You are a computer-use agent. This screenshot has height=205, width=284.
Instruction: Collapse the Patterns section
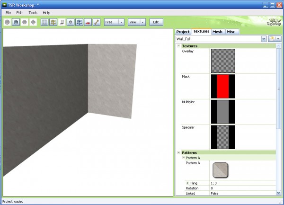[x=179, y=152]
